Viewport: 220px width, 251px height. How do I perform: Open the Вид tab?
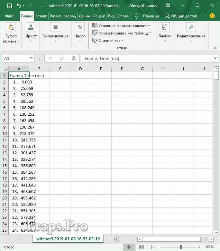pos(111,16)
